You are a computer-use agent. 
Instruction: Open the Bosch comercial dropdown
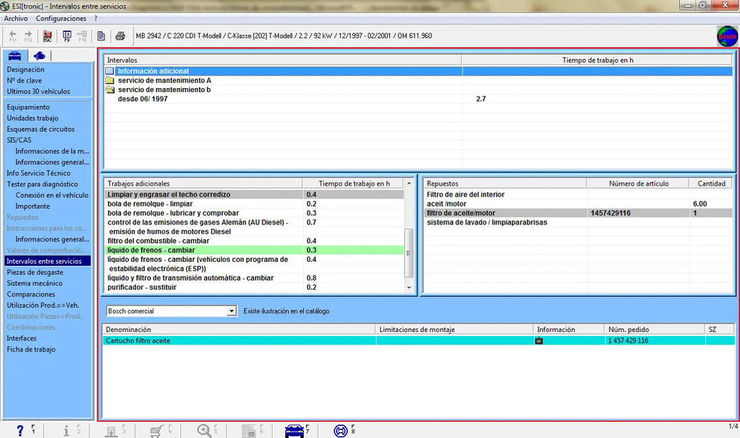click(231, 311)
